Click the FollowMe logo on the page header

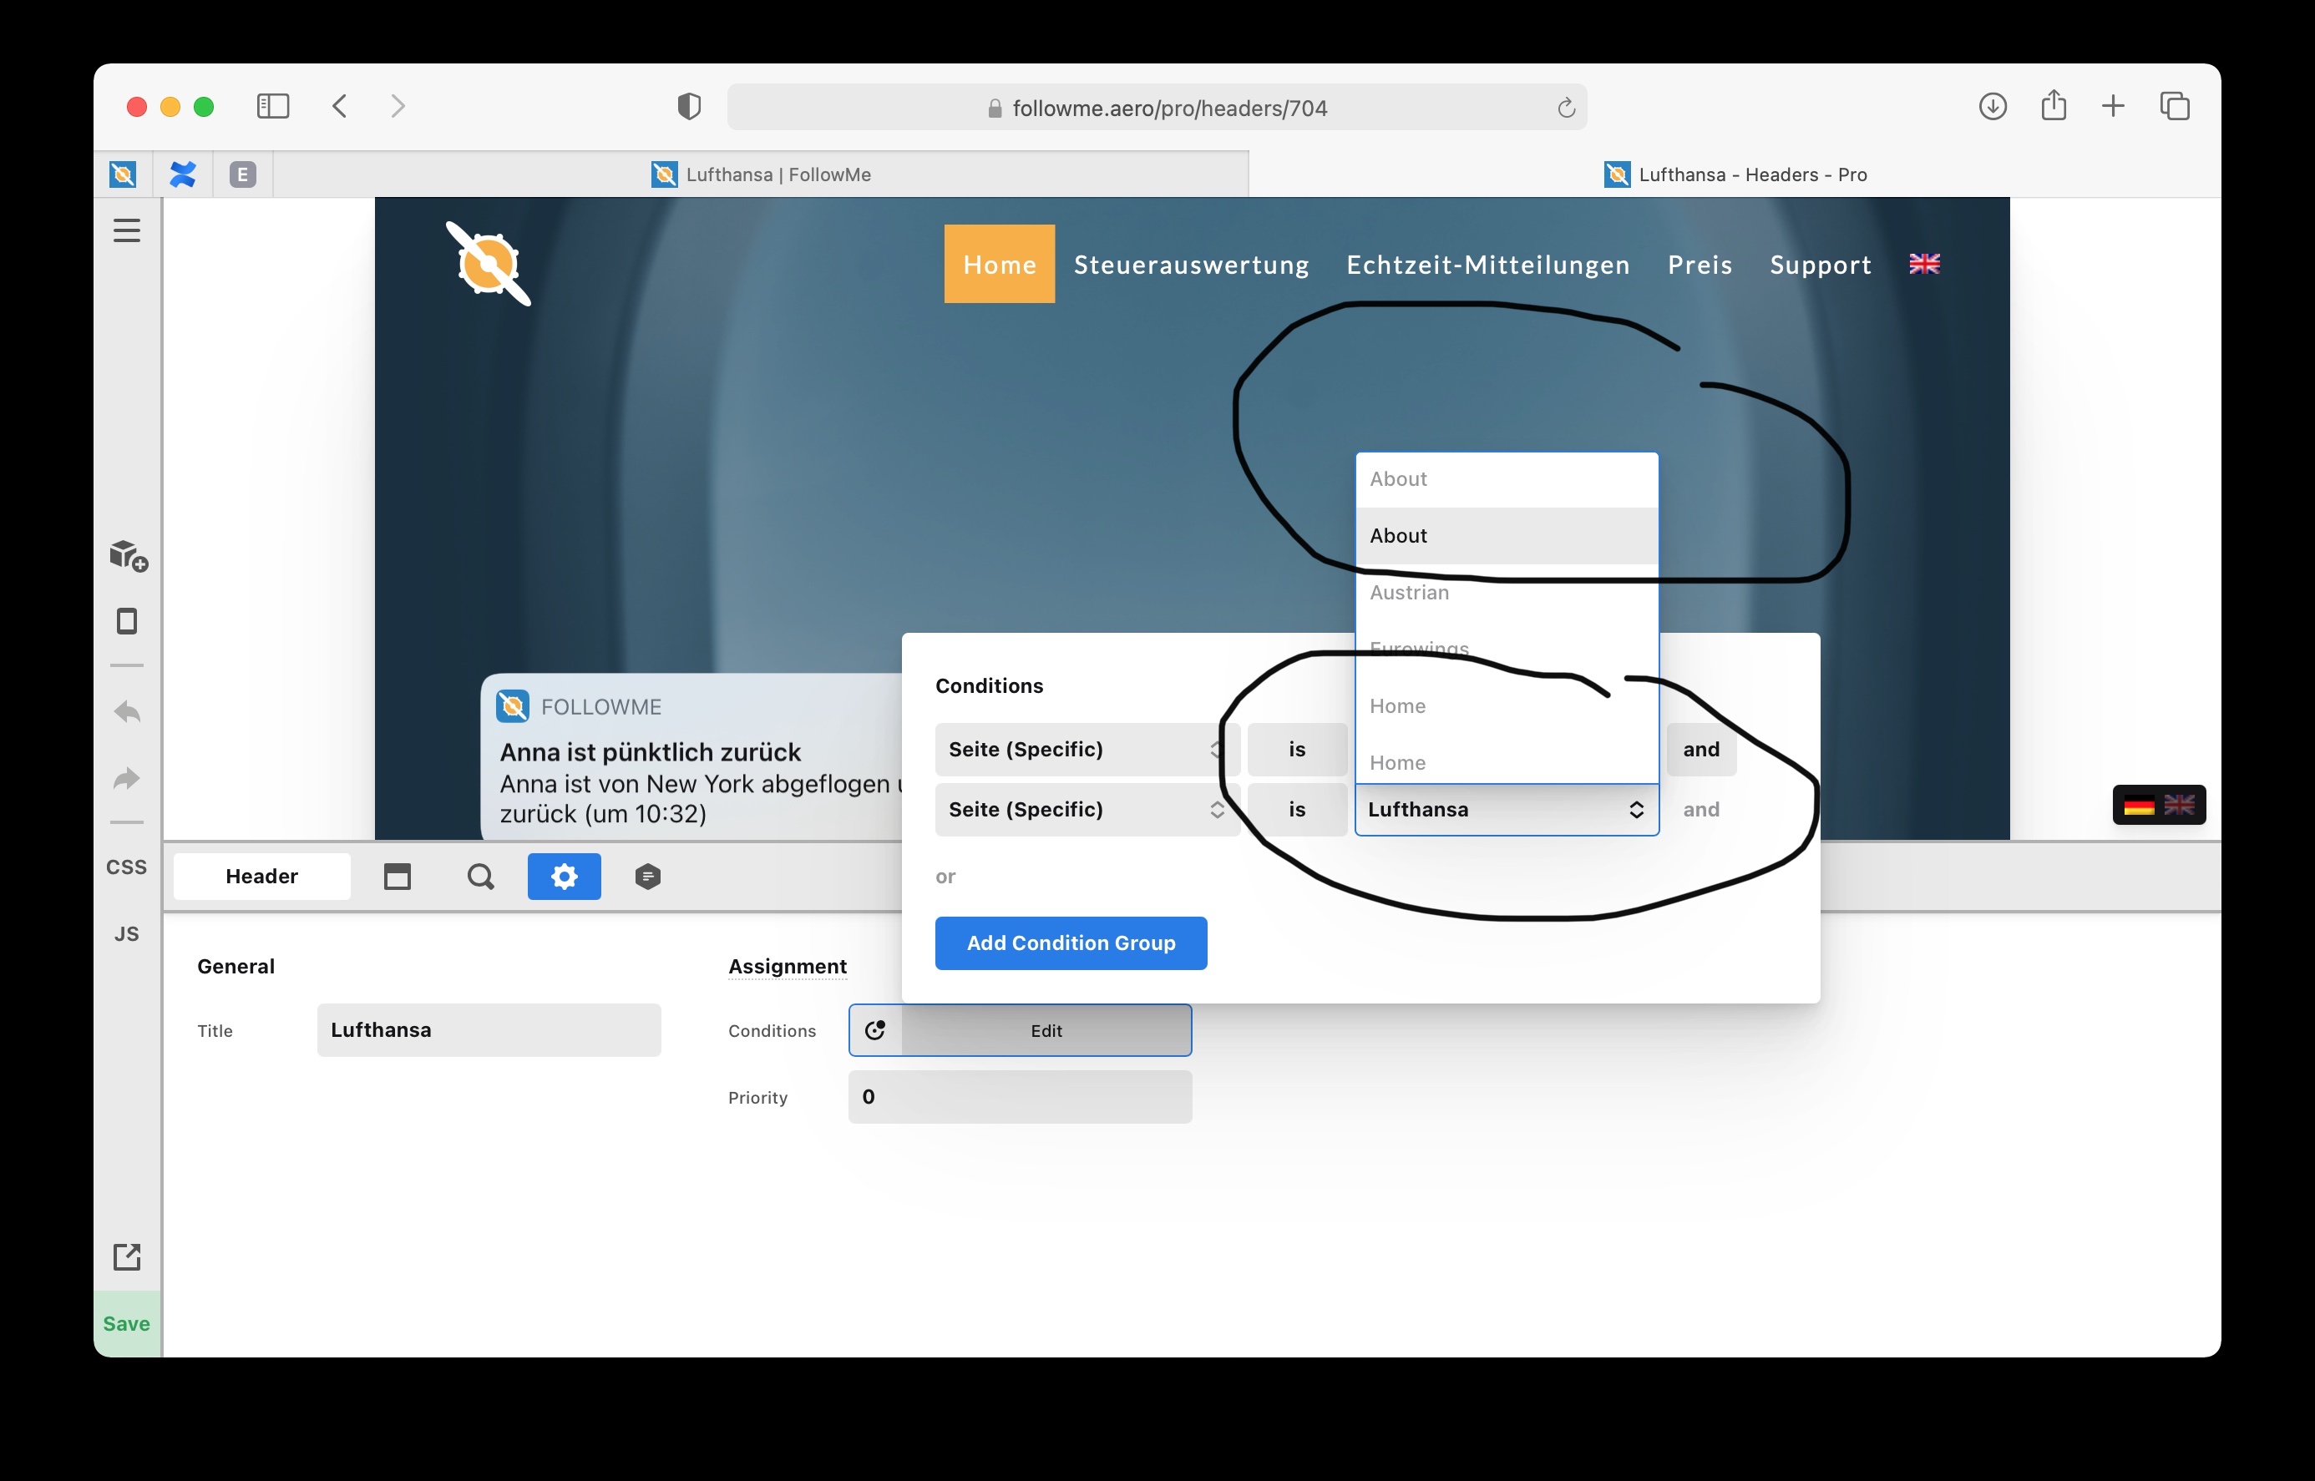click(489, 264)
